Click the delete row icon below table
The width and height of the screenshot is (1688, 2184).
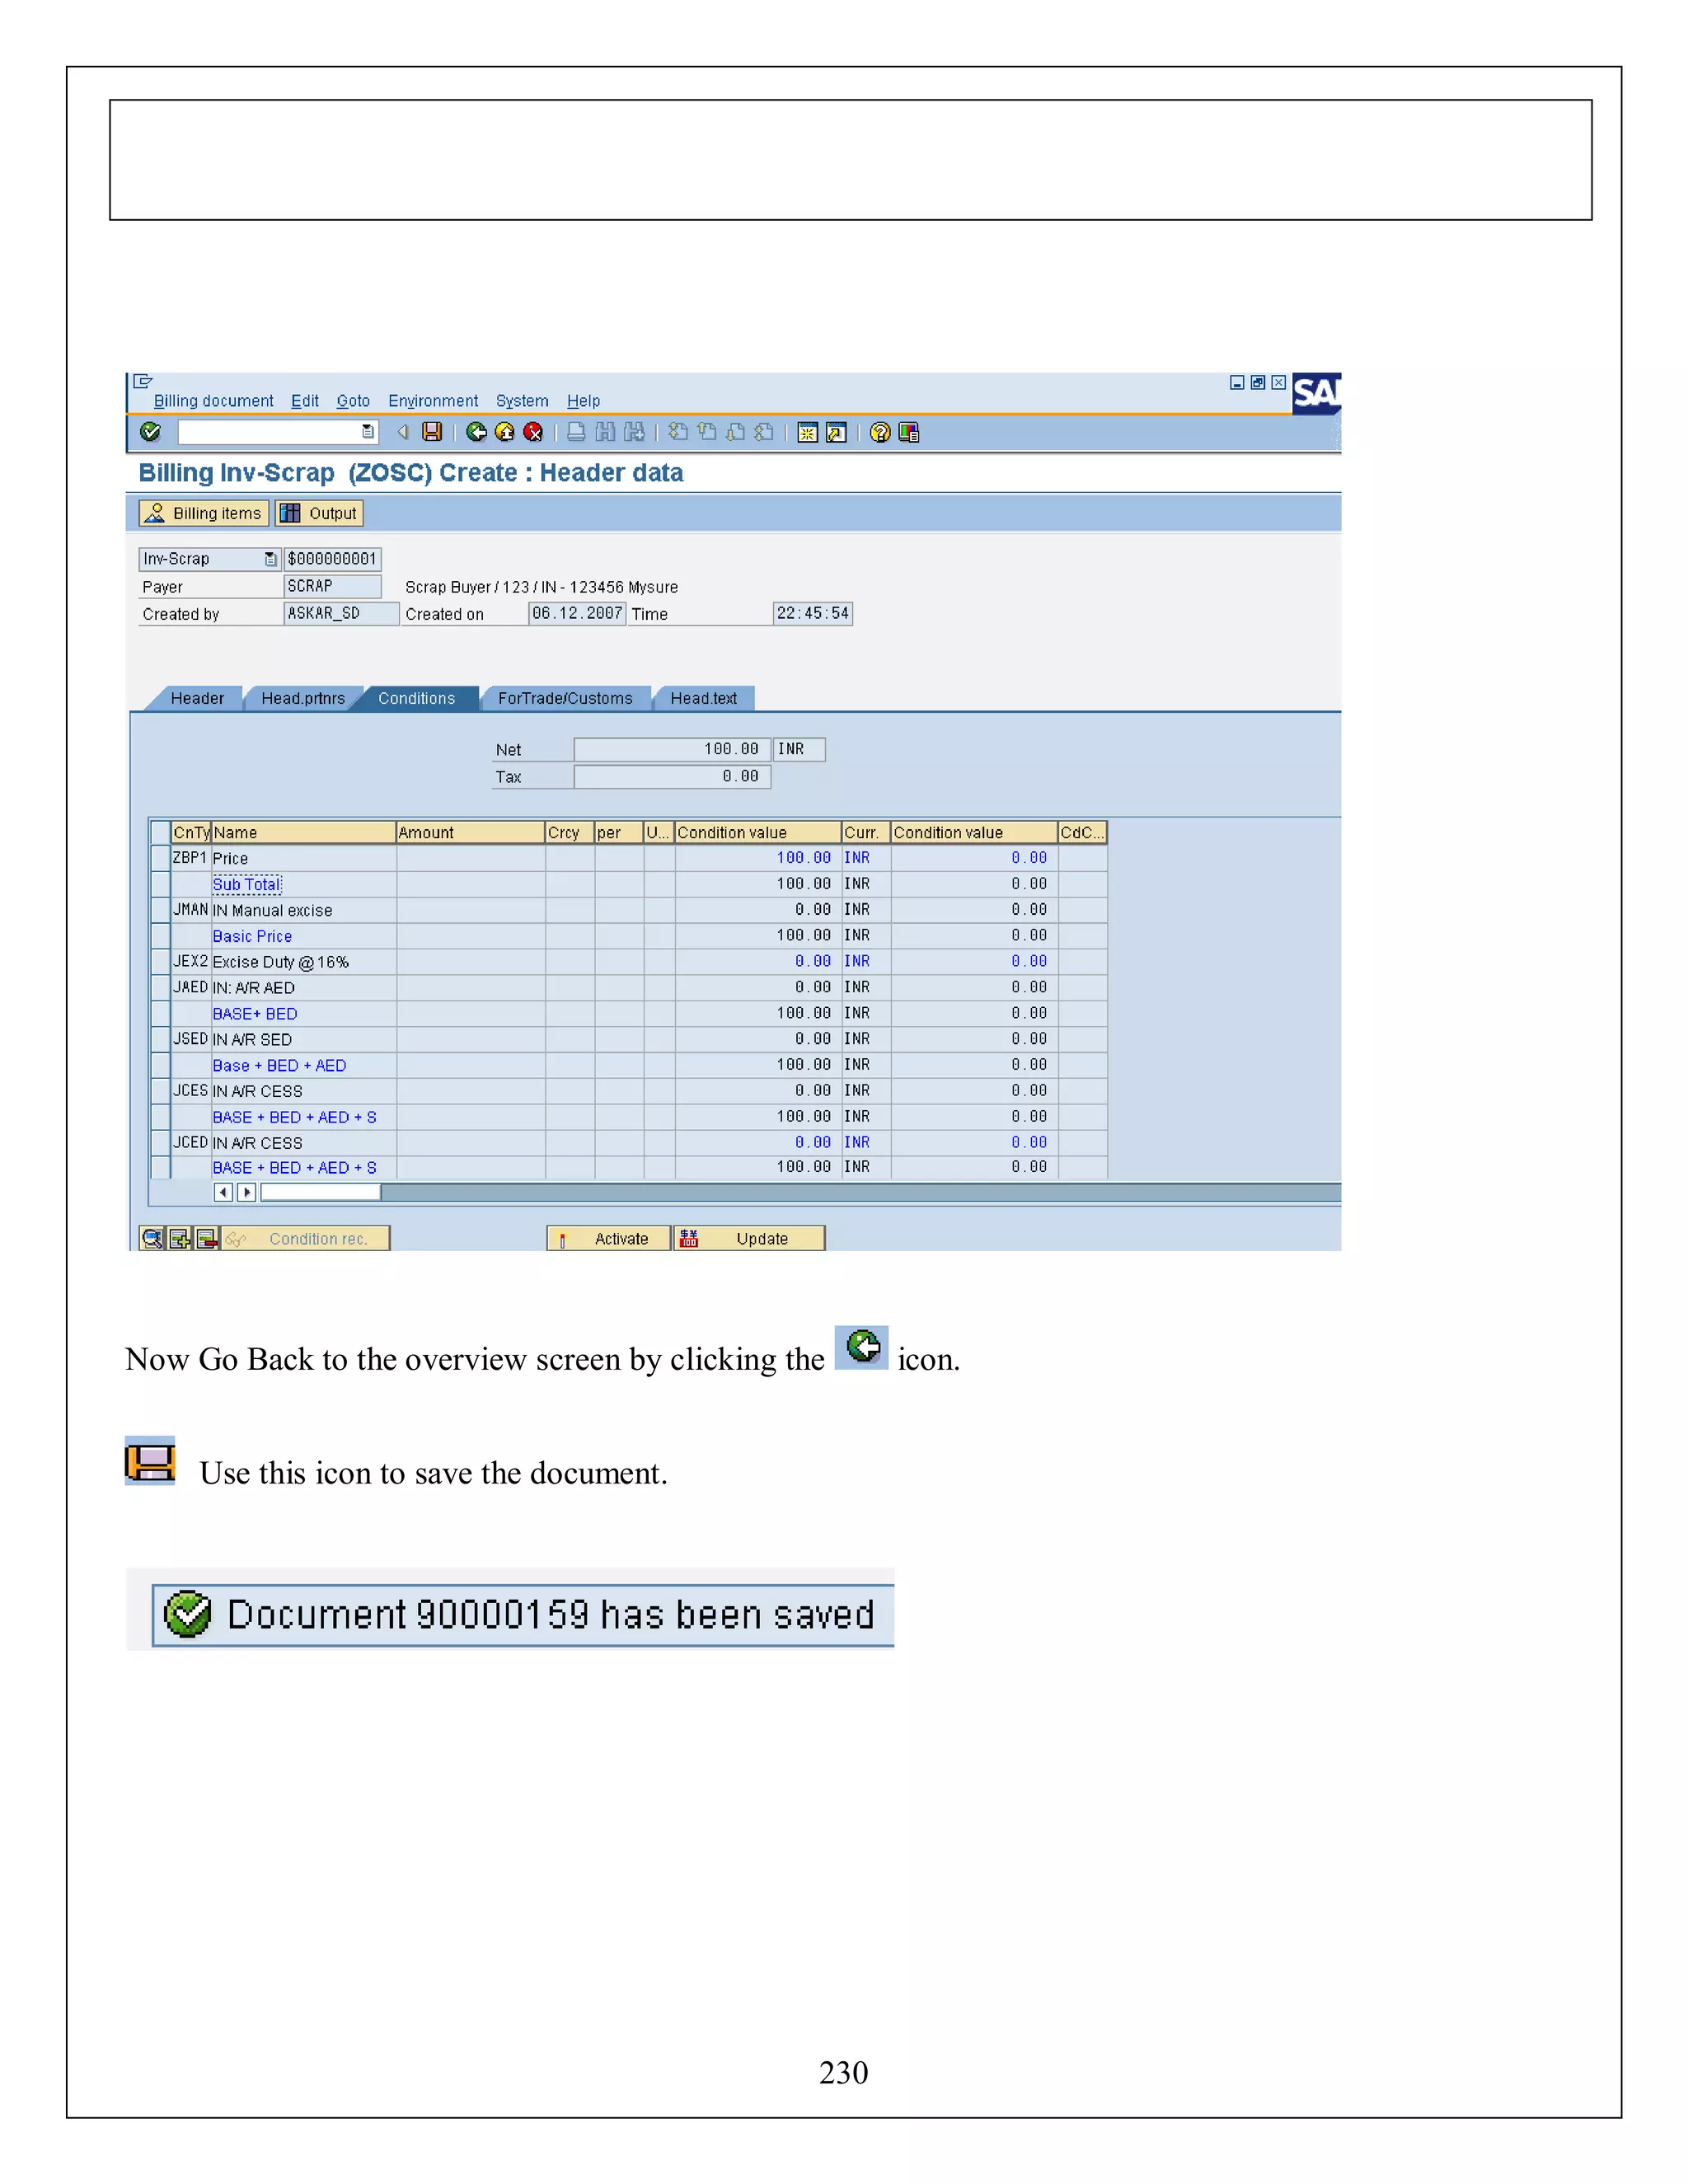206,1239
